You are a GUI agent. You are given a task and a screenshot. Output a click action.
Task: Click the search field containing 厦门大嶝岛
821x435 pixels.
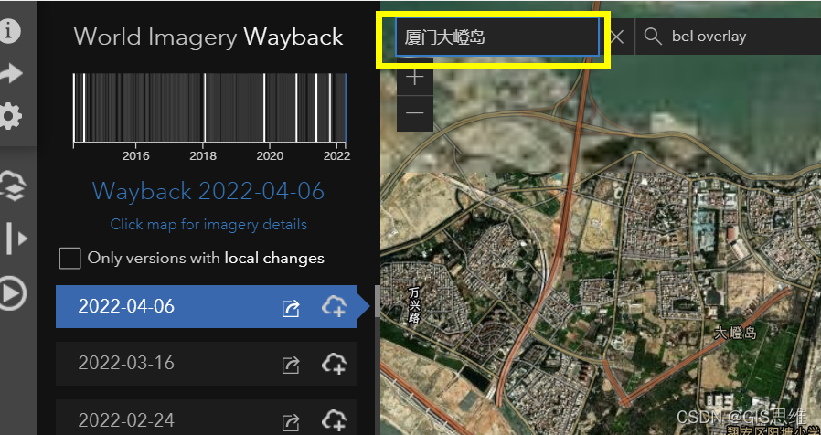tap(496, 37)
